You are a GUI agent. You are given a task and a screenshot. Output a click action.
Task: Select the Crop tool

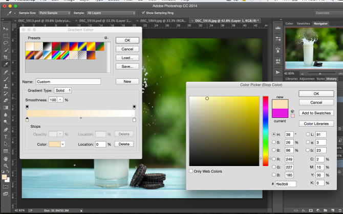pyautogui.click(x=6, y=57)
